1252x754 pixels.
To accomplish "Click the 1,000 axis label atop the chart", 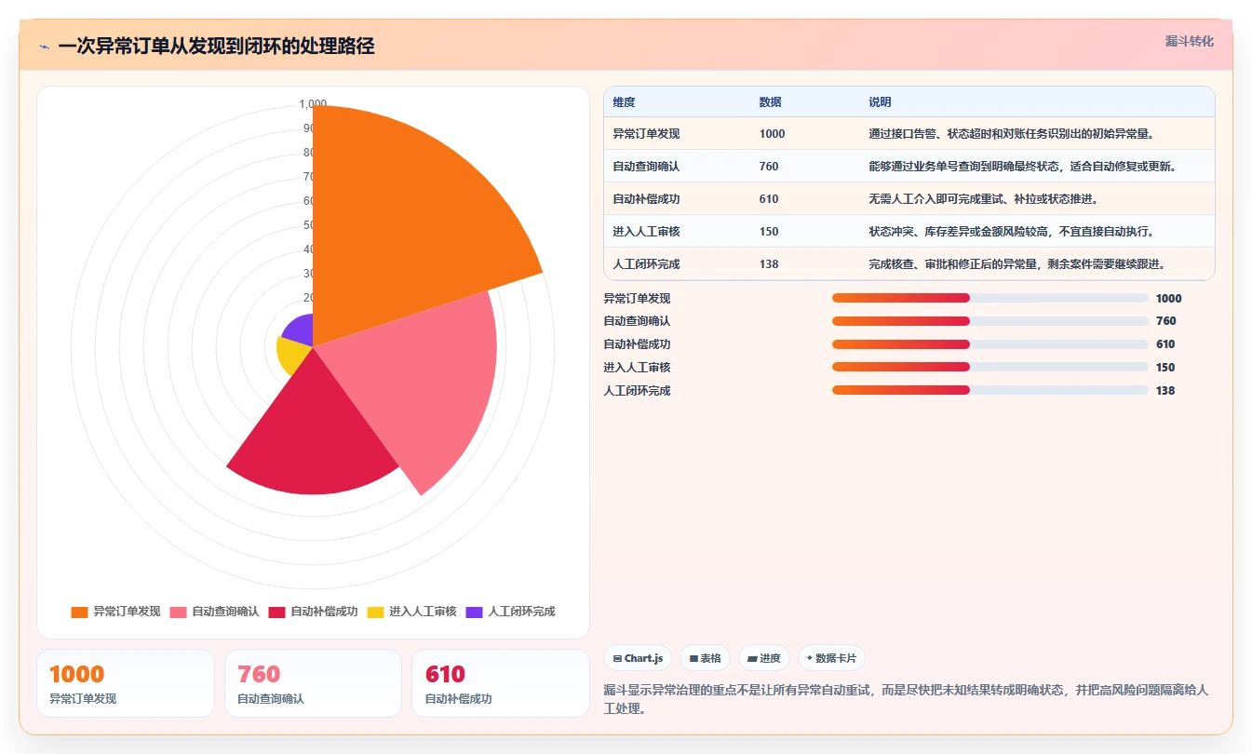I will tap(313, 103).
